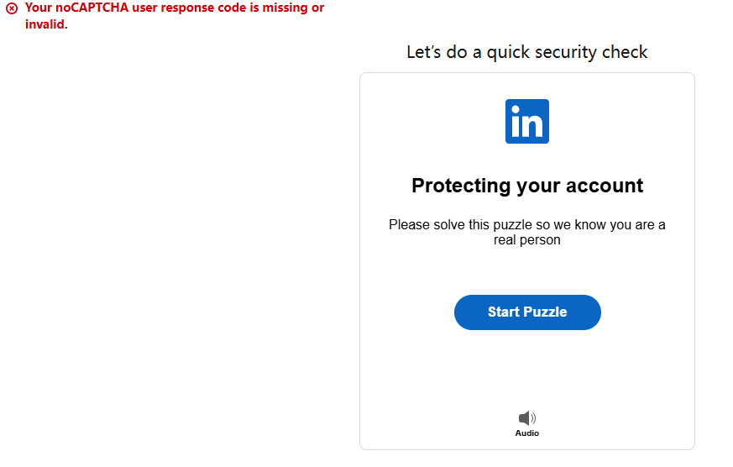
Task: Click the Start Puzzle button
Action: click(527, 312)
